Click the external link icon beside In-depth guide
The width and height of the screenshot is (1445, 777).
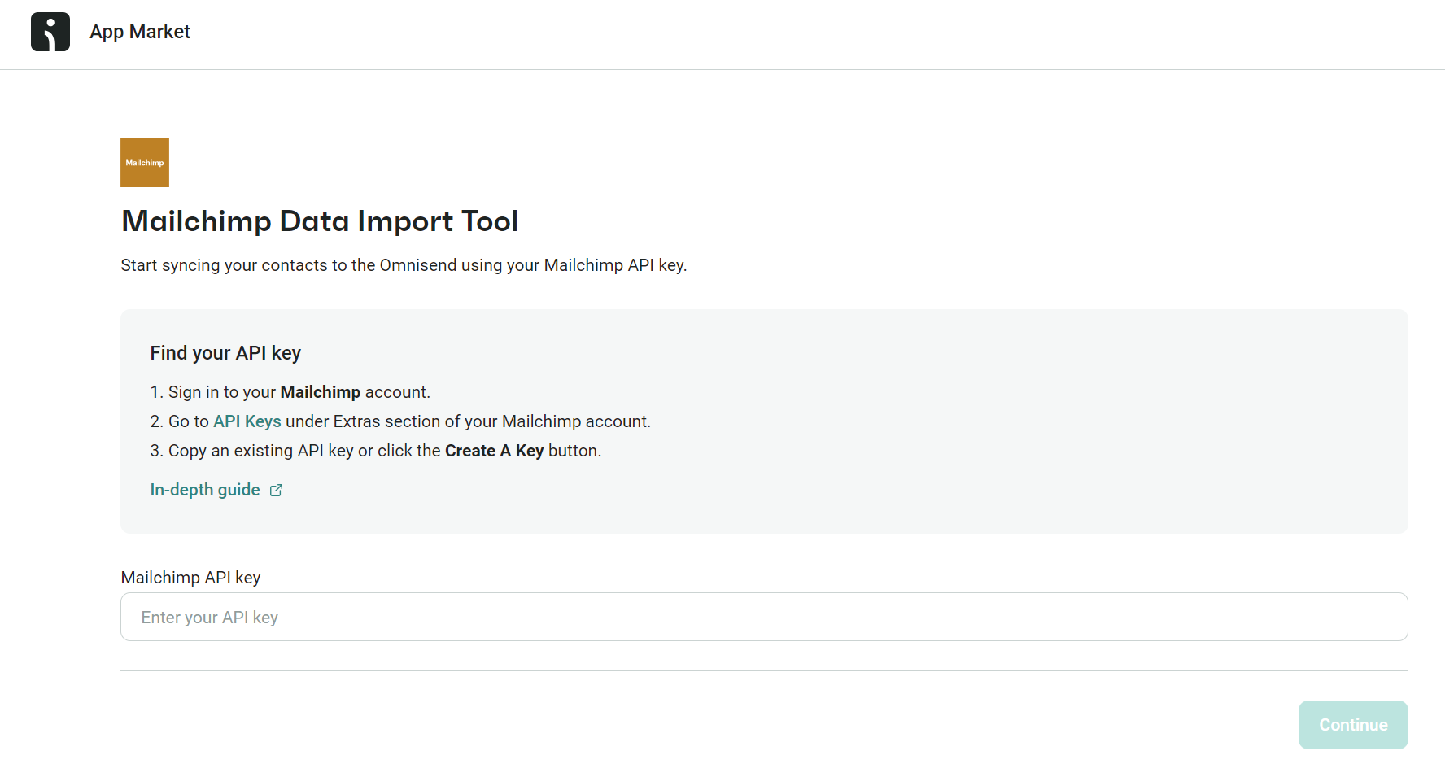[x=276, y=490]
